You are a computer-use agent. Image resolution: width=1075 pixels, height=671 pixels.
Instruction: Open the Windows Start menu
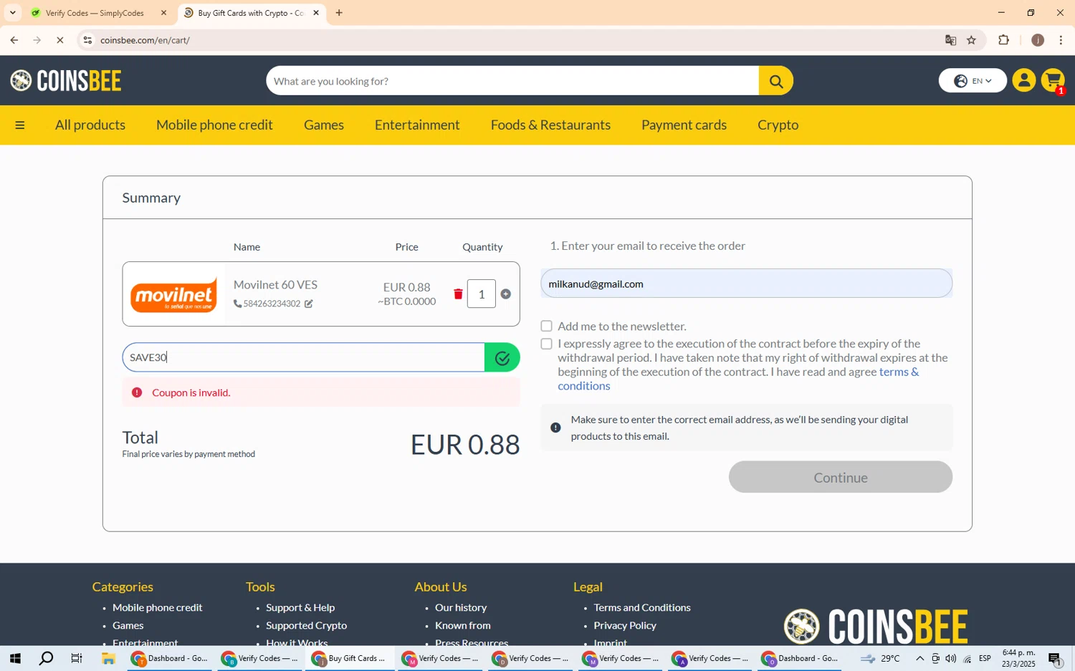pyautogui.click(x=15, y=659)
